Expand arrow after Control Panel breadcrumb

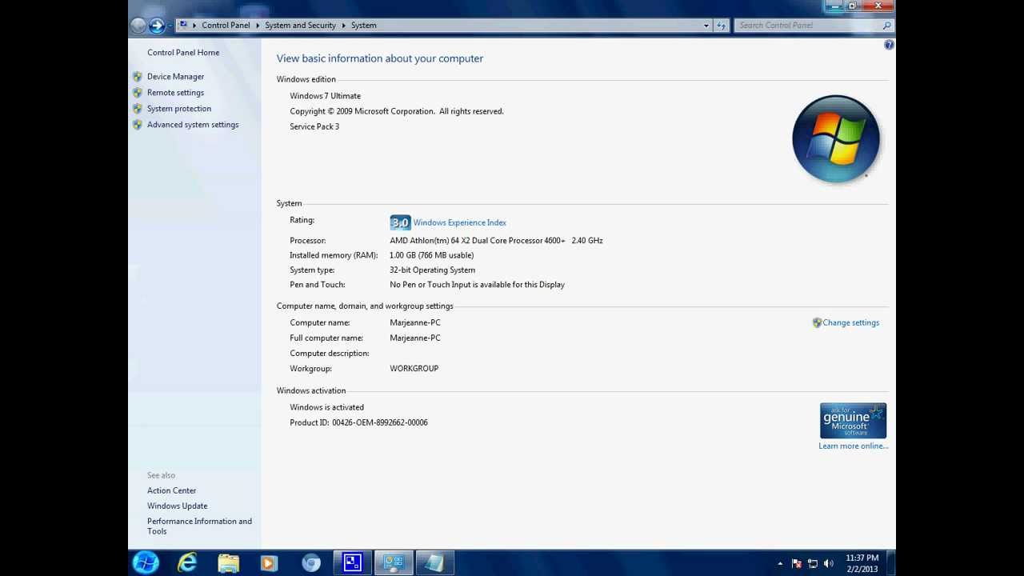click(x=258, y=26)
